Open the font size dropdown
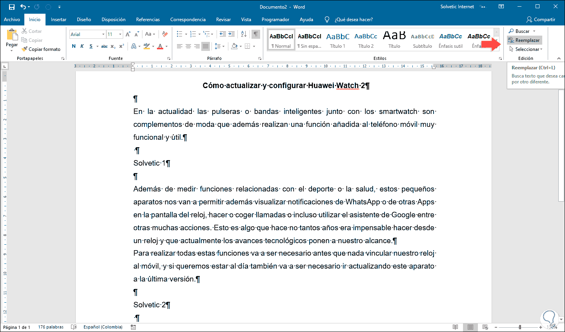This screenshot has width=565, height=332. 120,34
